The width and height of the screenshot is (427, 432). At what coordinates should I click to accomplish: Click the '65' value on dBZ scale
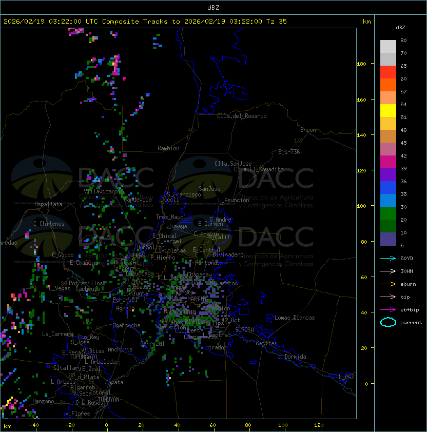(403, 66)
